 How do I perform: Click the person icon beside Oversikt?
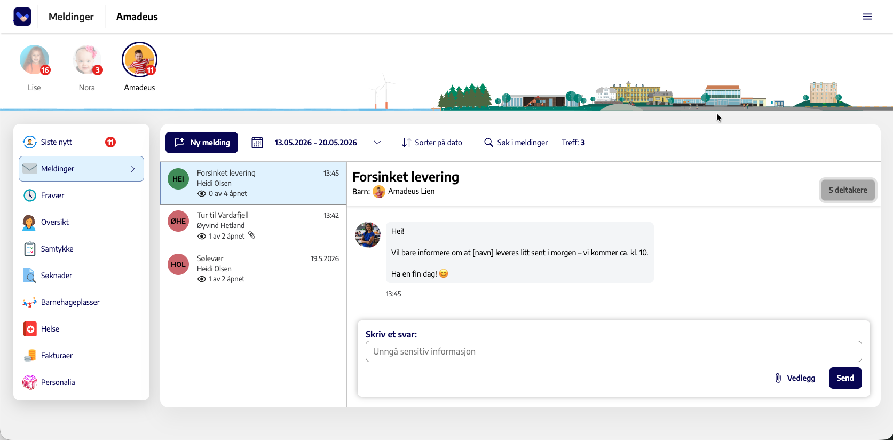tap(29, 222)
